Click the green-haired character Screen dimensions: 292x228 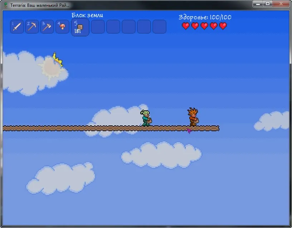[146, 118]
